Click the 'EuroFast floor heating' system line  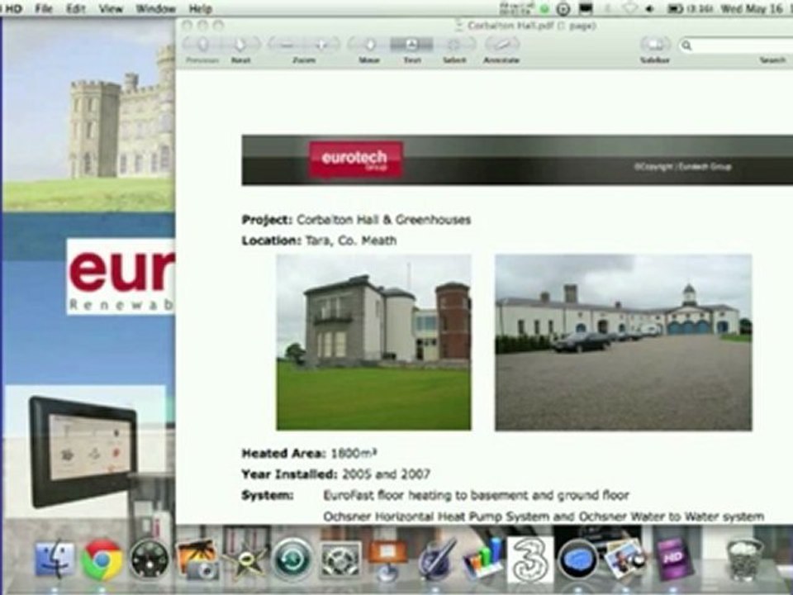point(476,495)
